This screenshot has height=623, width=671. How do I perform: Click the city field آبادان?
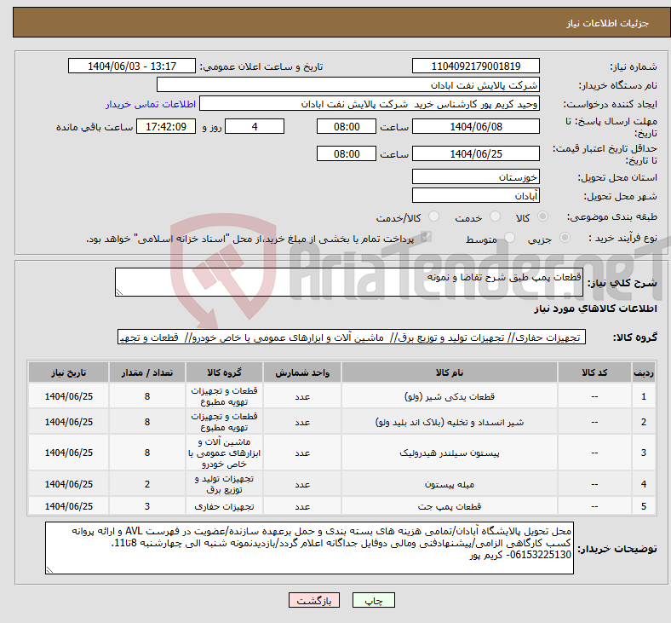[475, 196]
